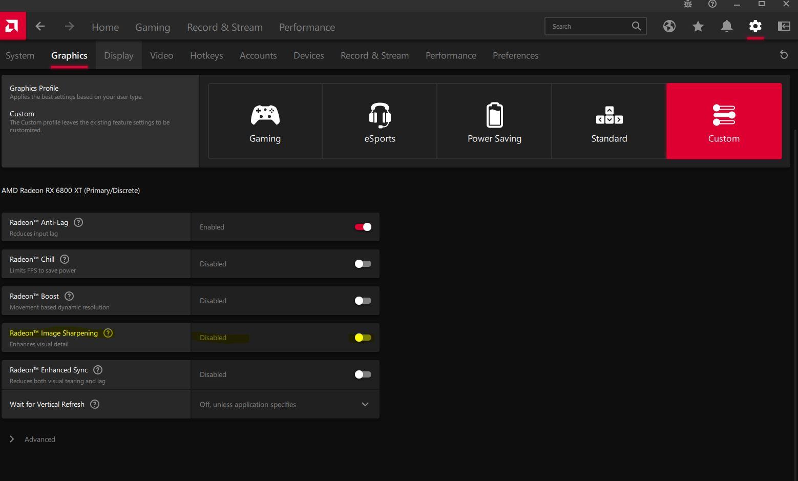The image size is (798, 481).
Task: Open notifications bell icon
Action: (726, 26)
